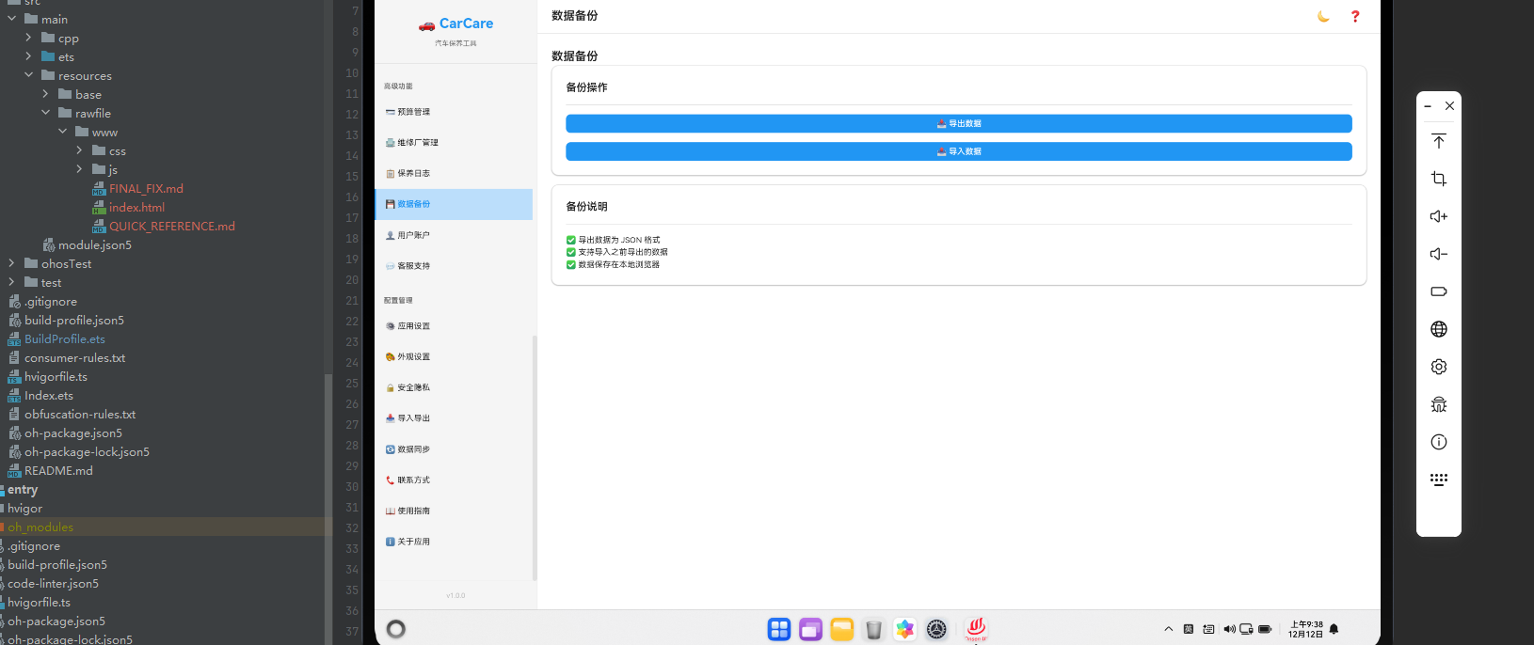Viewport: 1534px width, 645px height.
Task: Select the highlighted 数据备份 sidebar item
Action: click(454, 204)
